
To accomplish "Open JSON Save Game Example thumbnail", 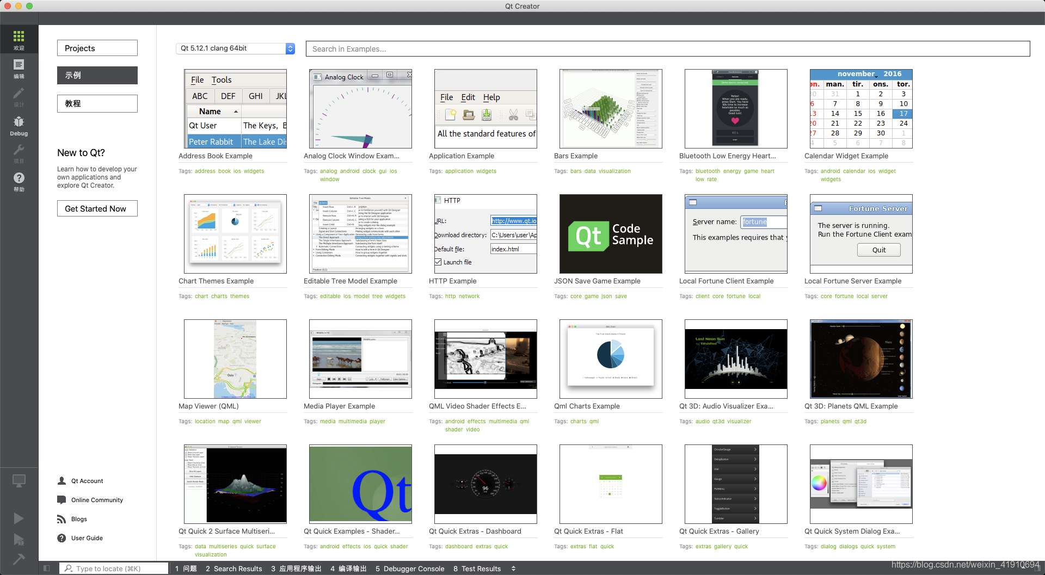I will point(611,234).
